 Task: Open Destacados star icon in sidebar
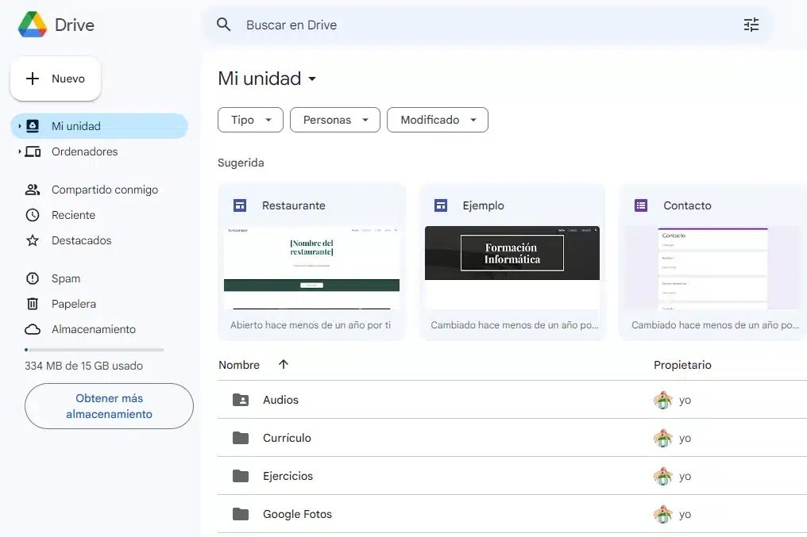click(33, 240)
